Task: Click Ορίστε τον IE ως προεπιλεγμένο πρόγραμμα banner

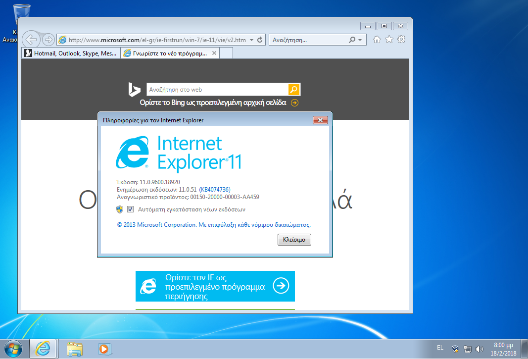Action: pyautogui.click(x=215, y=286)
